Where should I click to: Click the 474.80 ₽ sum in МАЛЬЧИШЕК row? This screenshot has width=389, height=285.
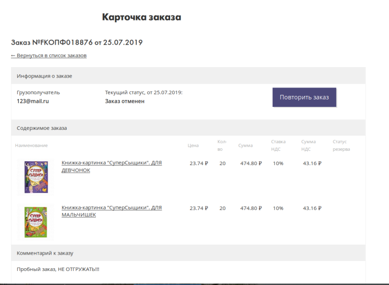coord(251,209)
